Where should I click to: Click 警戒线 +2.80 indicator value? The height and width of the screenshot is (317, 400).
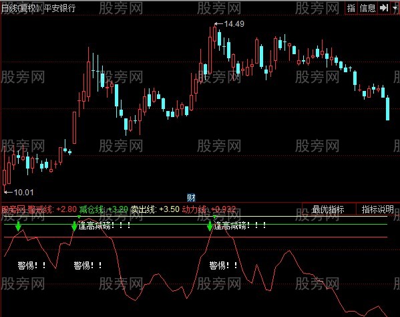pyautogui.click(x=52, y=209)
